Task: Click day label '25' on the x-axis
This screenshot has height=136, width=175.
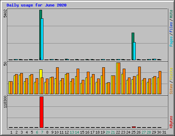Action: [x=133, y=132]
